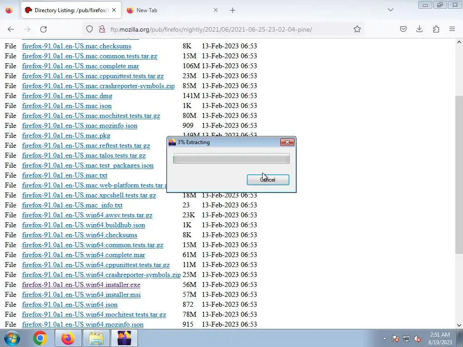Open mac.cppunittest.tests.tar.gz link
Screen dimensions: 463x347
tap(93, 76)
